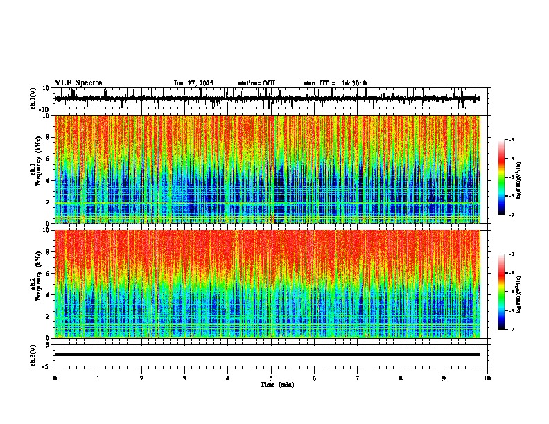Click the "-7" label on ch.2 colorbar
Image resolution: width=549 pixels, height=424 pixels.
(511, 329)
